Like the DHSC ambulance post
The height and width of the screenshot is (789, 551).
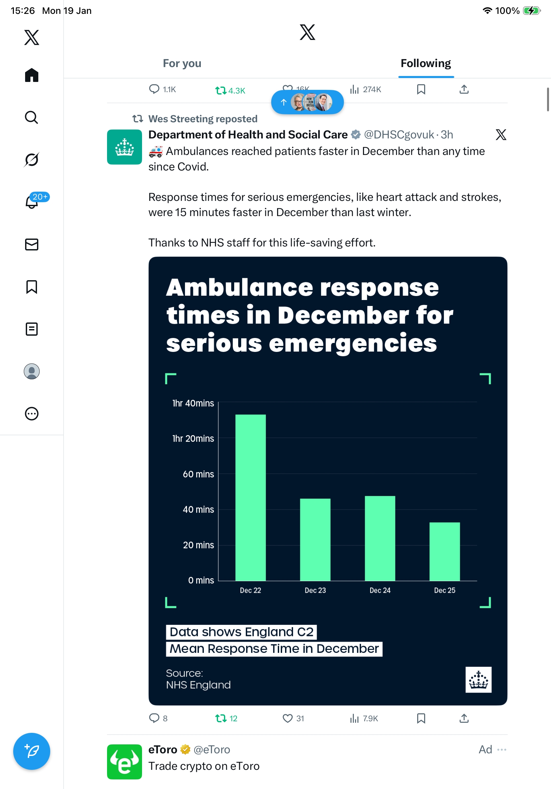[287, 718]
